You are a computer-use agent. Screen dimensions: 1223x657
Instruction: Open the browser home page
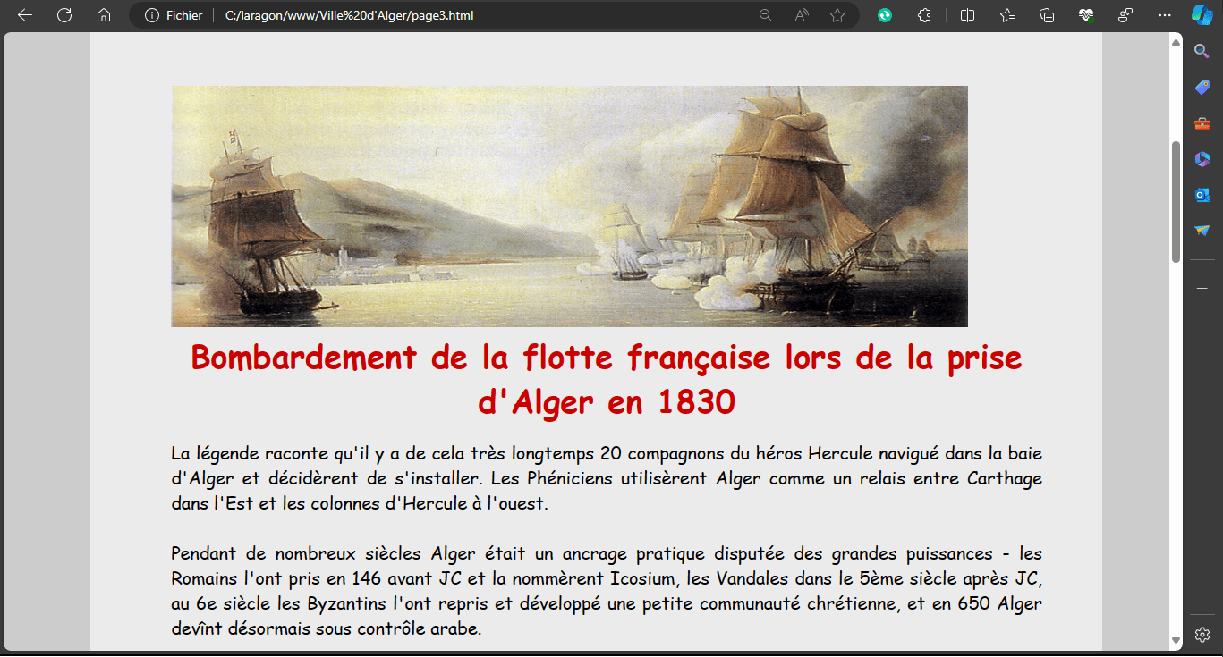tap(104, 15)
